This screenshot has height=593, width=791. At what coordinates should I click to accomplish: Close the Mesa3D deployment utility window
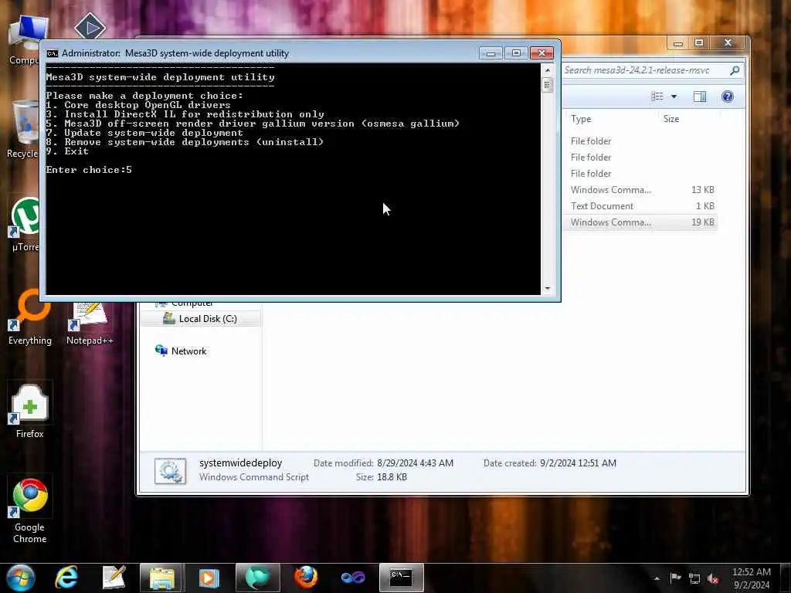coord(542,53)
